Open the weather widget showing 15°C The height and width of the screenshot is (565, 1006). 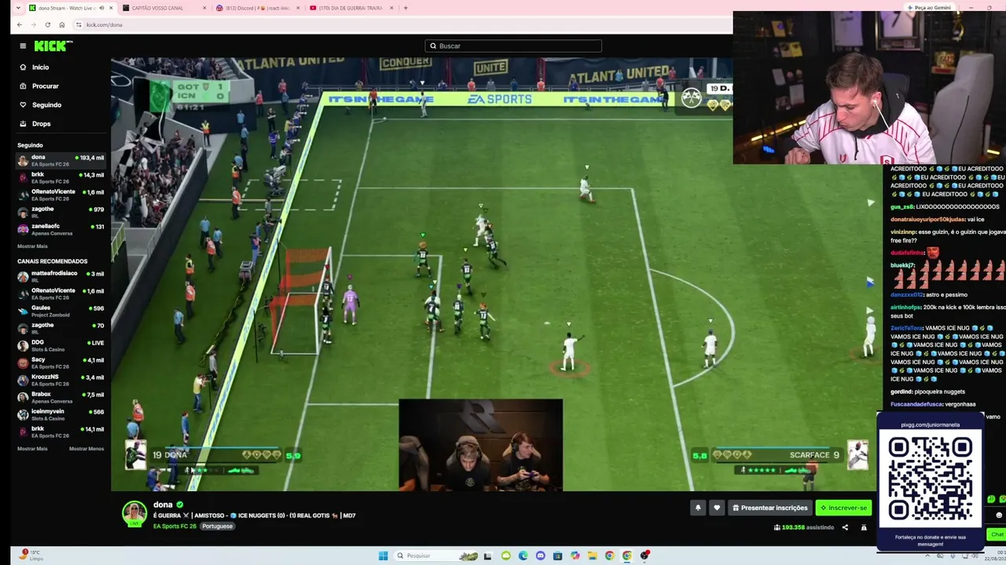[31, 556]
